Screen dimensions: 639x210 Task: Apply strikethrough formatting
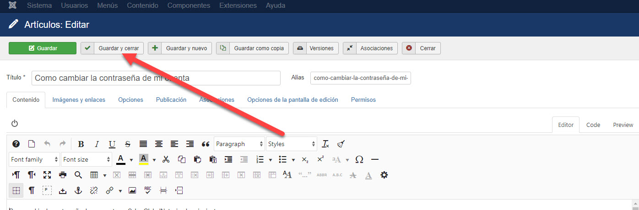[x=128, y=144]
